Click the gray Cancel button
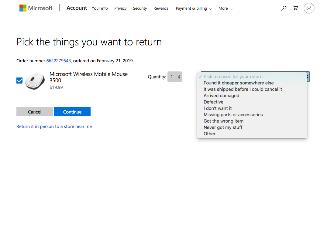Screen dimensions: 334x227 (x=35, y=112)
